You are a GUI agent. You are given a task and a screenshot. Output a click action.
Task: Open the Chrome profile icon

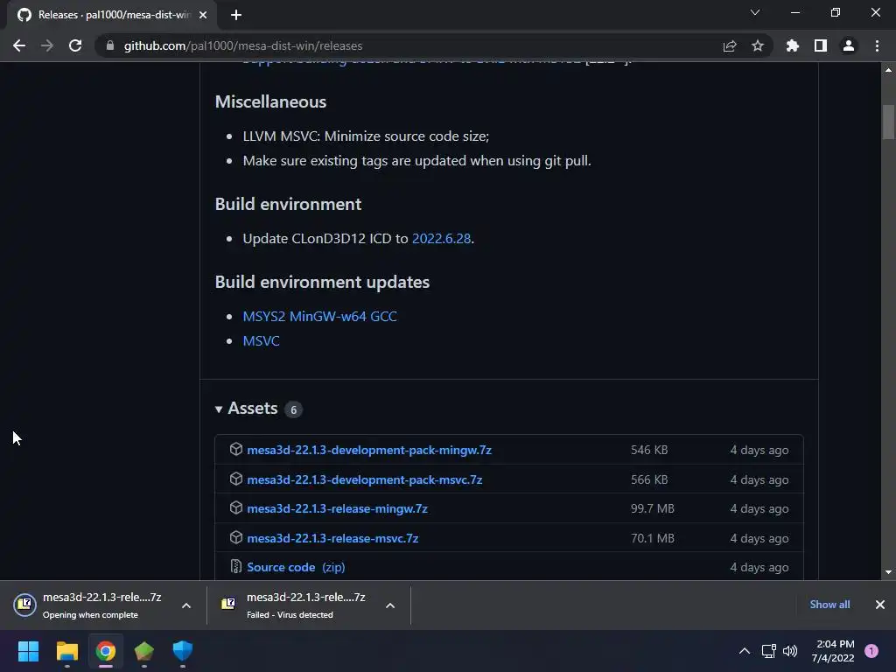849,45
